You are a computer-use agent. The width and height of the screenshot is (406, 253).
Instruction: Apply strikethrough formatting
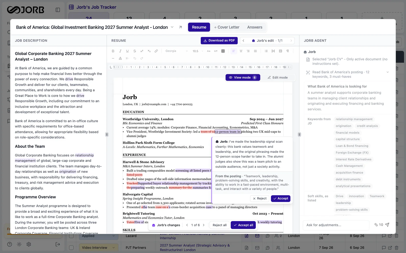(134, 51)
